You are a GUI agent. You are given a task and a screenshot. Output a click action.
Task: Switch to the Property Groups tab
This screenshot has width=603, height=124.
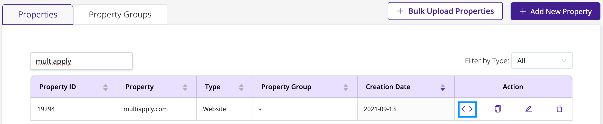click(120, 15)
